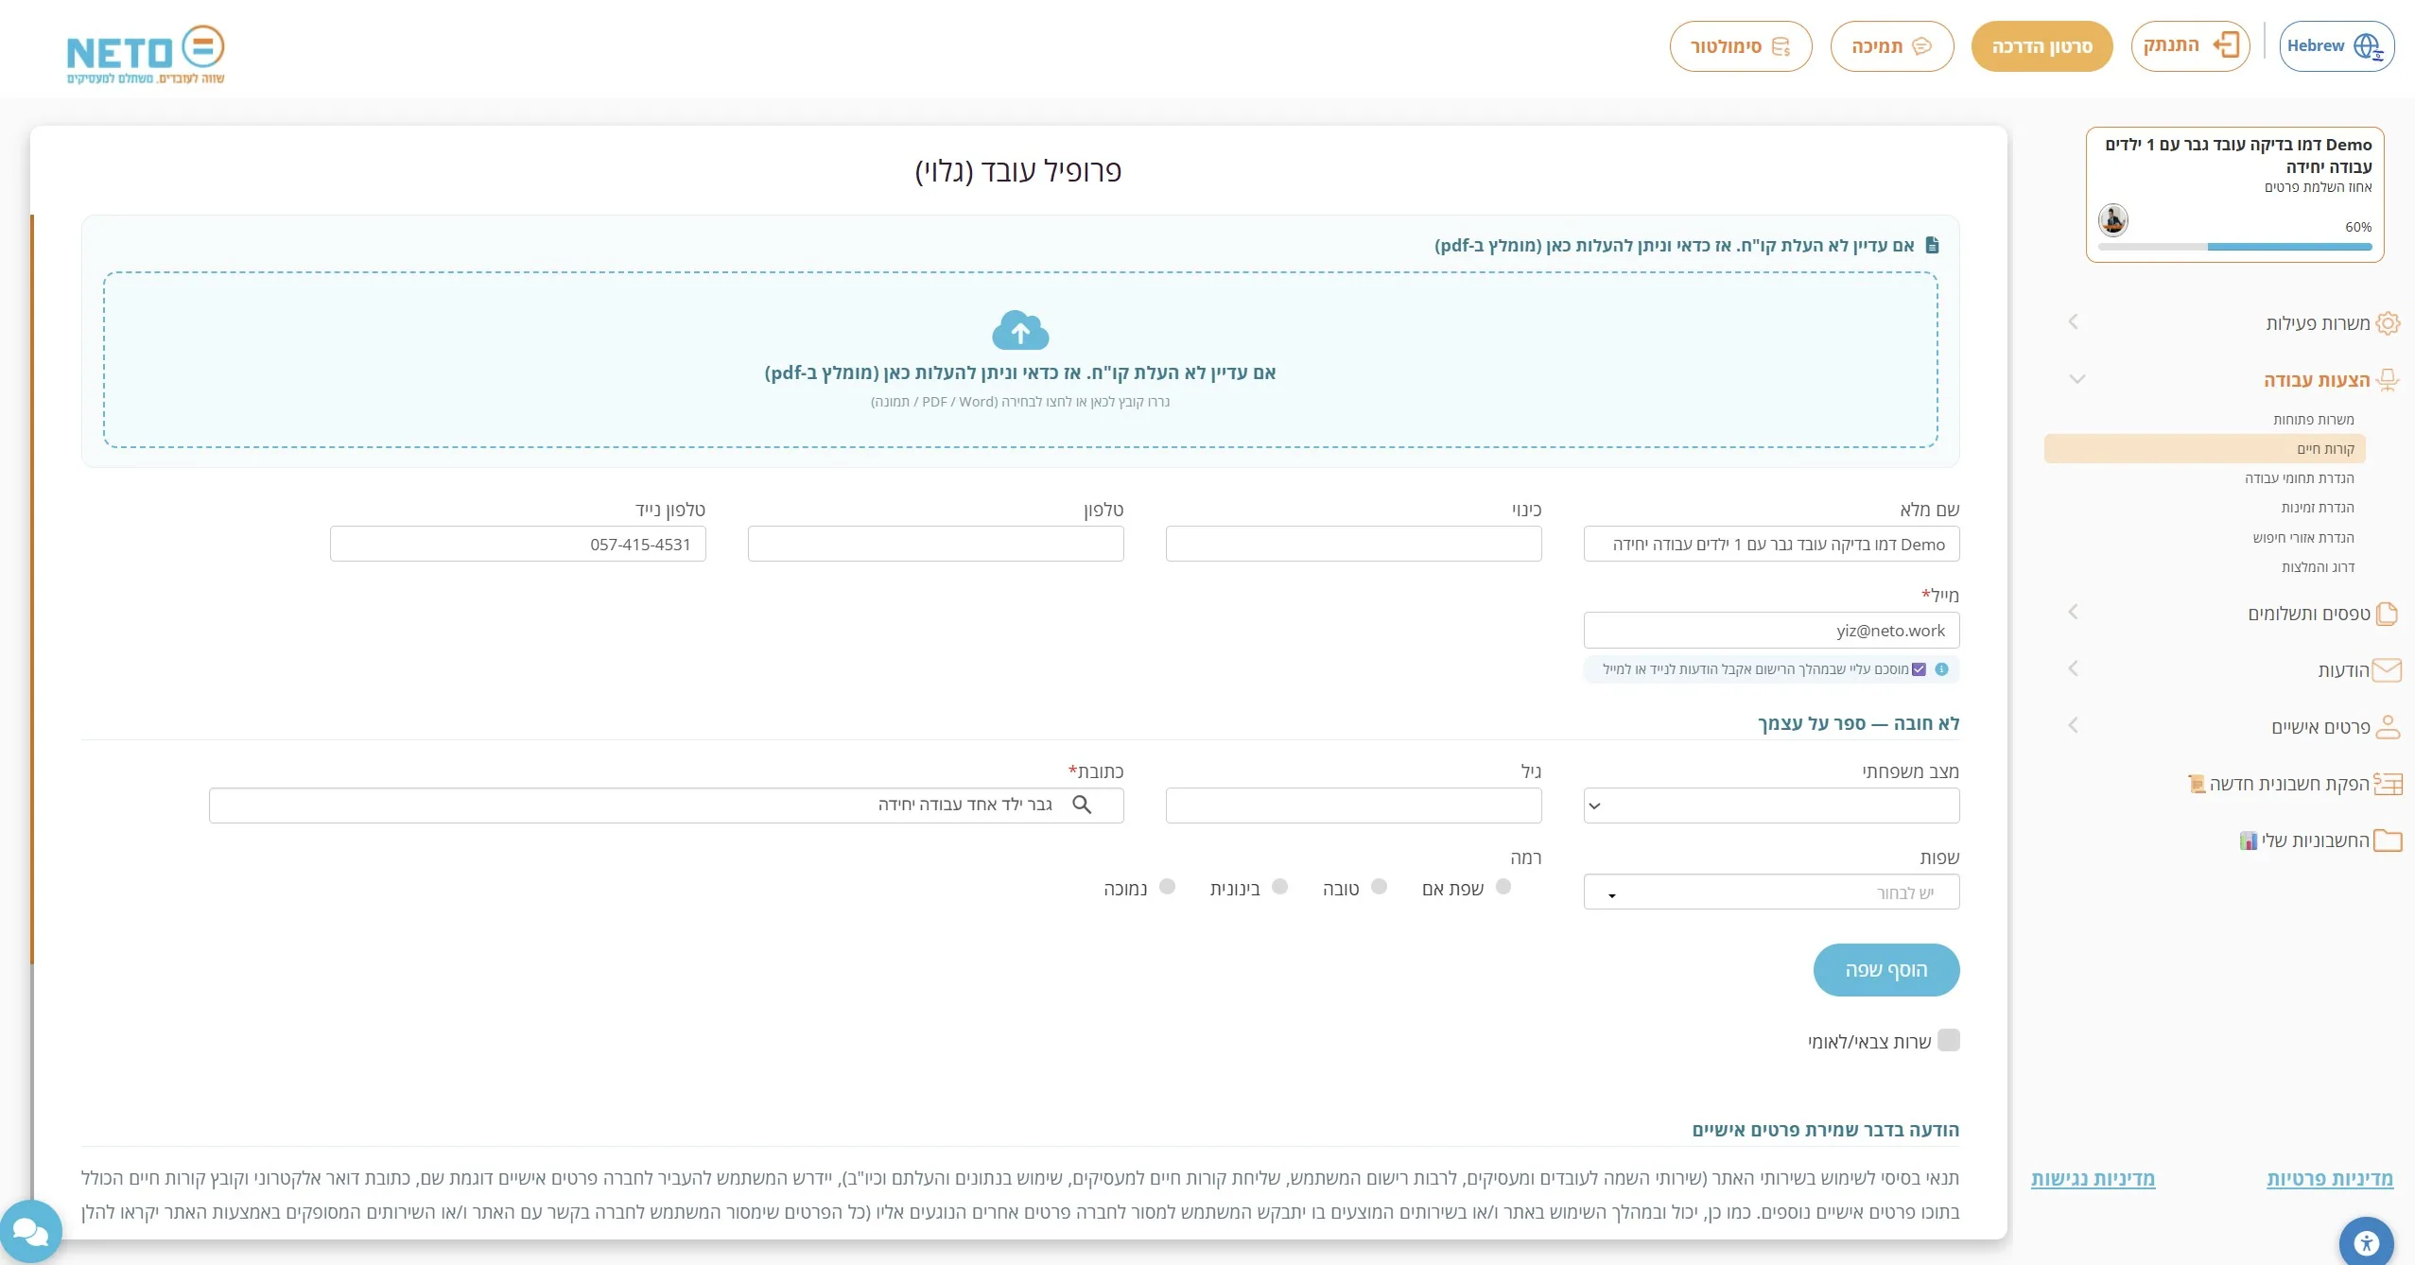Click the info icon near email consent
This screenshot has height=1265, width=2415.
(1941, 669)
